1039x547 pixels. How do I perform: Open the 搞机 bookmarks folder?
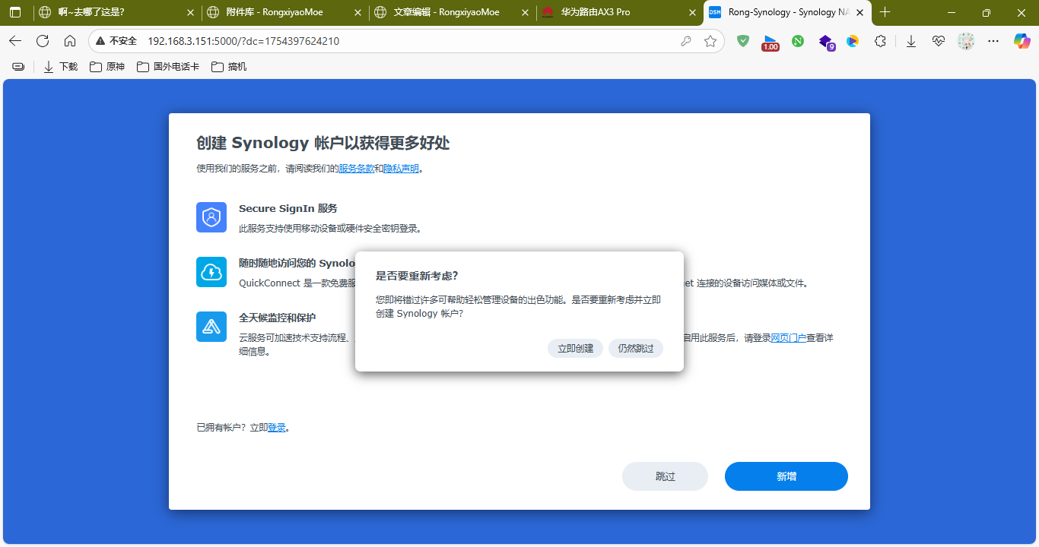point(229,67)
